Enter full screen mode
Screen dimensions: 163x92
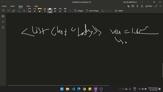156,6
